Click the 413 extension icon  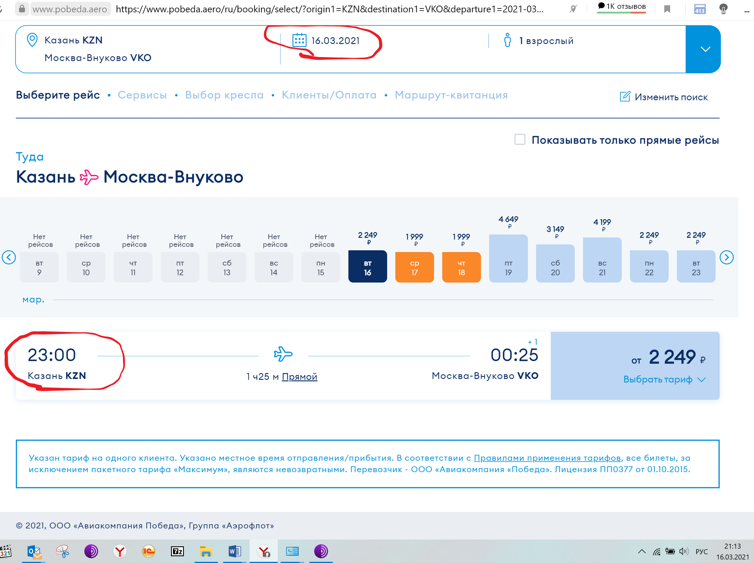(x=700, y=9)
